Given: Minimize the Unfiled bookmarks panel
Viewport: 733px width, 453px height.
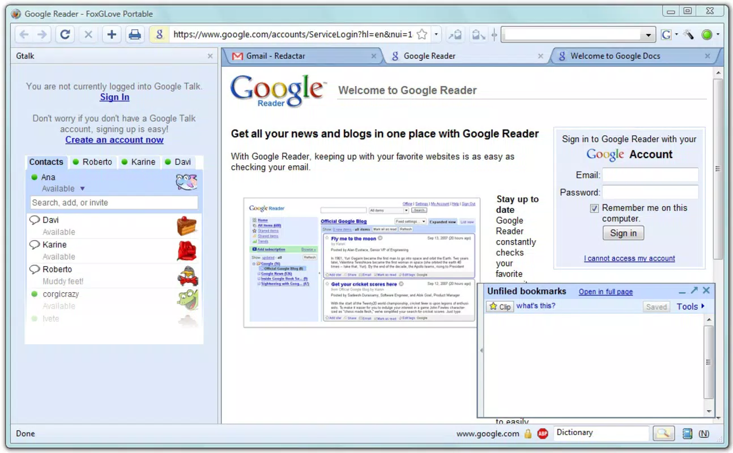Looking at the screenshot, I should 682,291.
